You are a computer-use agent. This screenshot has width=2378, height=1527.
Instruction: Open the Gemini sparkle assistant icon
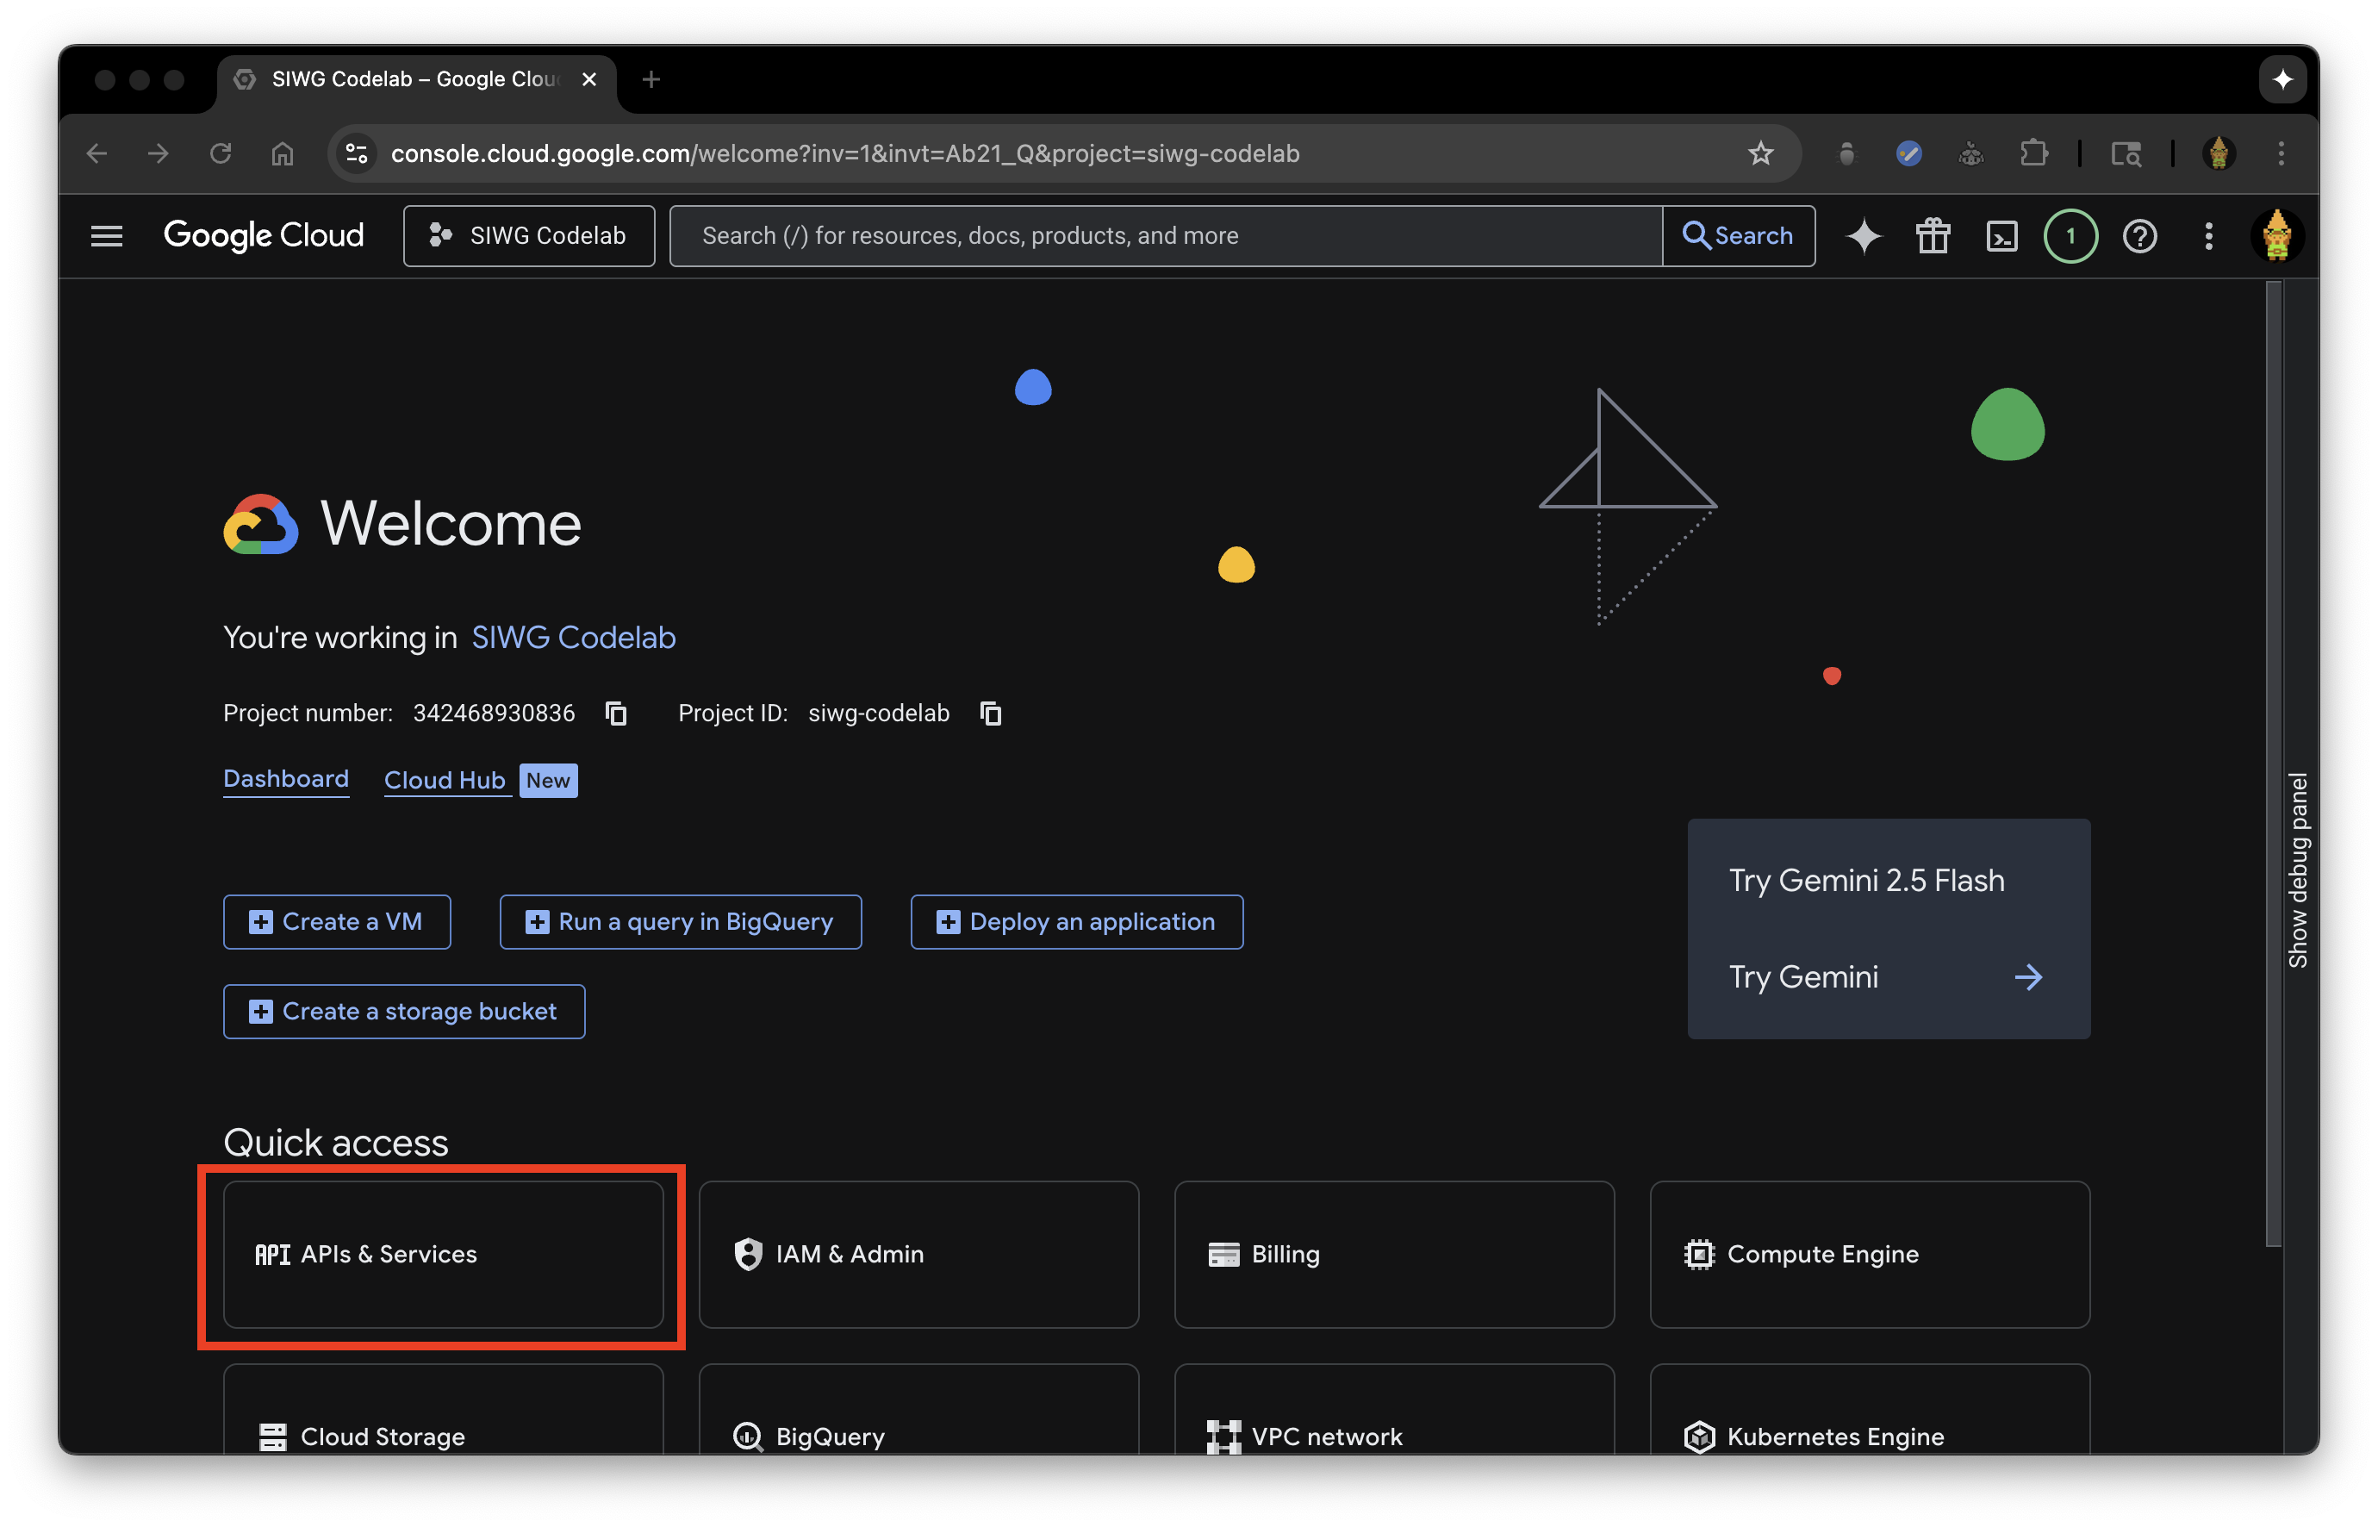click(1864, 236)
